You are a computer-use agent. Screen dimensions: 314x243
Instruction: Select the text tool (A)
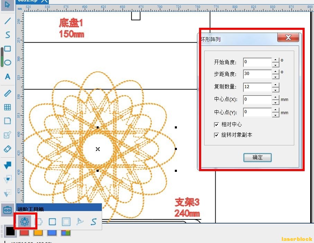[x=7, y=76]
